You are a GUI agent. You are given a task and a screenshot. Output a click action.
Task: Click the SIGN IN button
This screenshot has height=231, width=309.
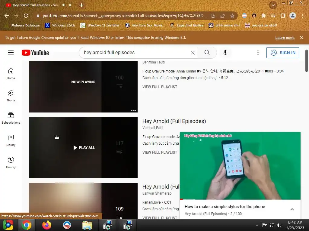pos(283,53)
